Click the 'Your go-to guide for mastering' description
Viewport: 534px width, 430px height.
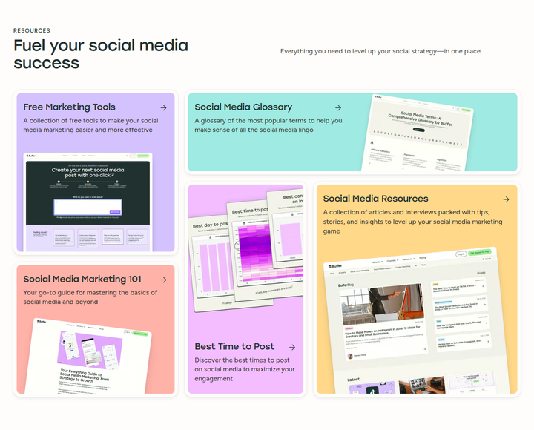pos(90,297)
